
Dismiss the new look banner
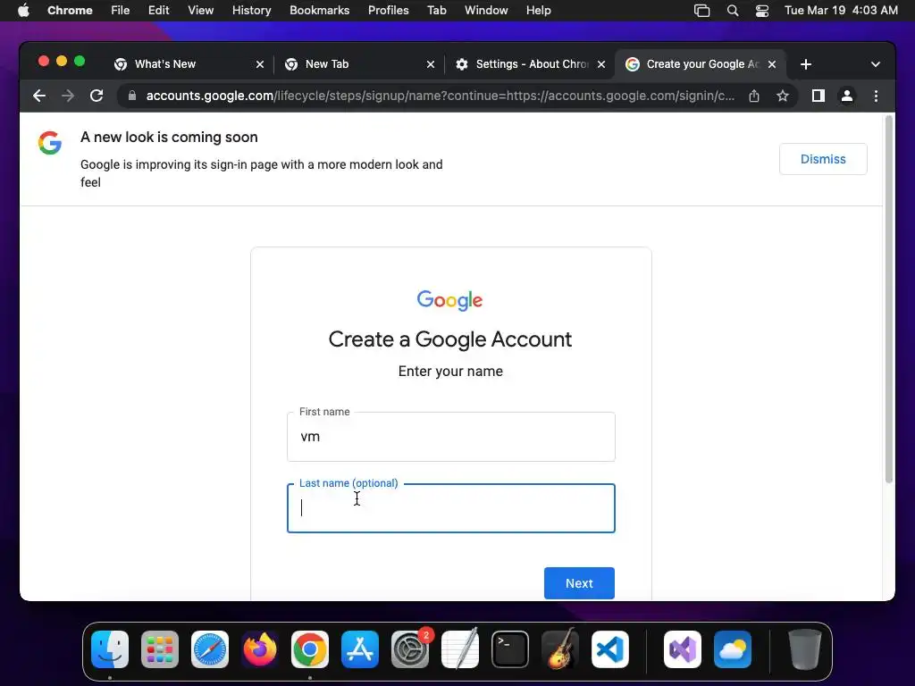pos(823,159)
